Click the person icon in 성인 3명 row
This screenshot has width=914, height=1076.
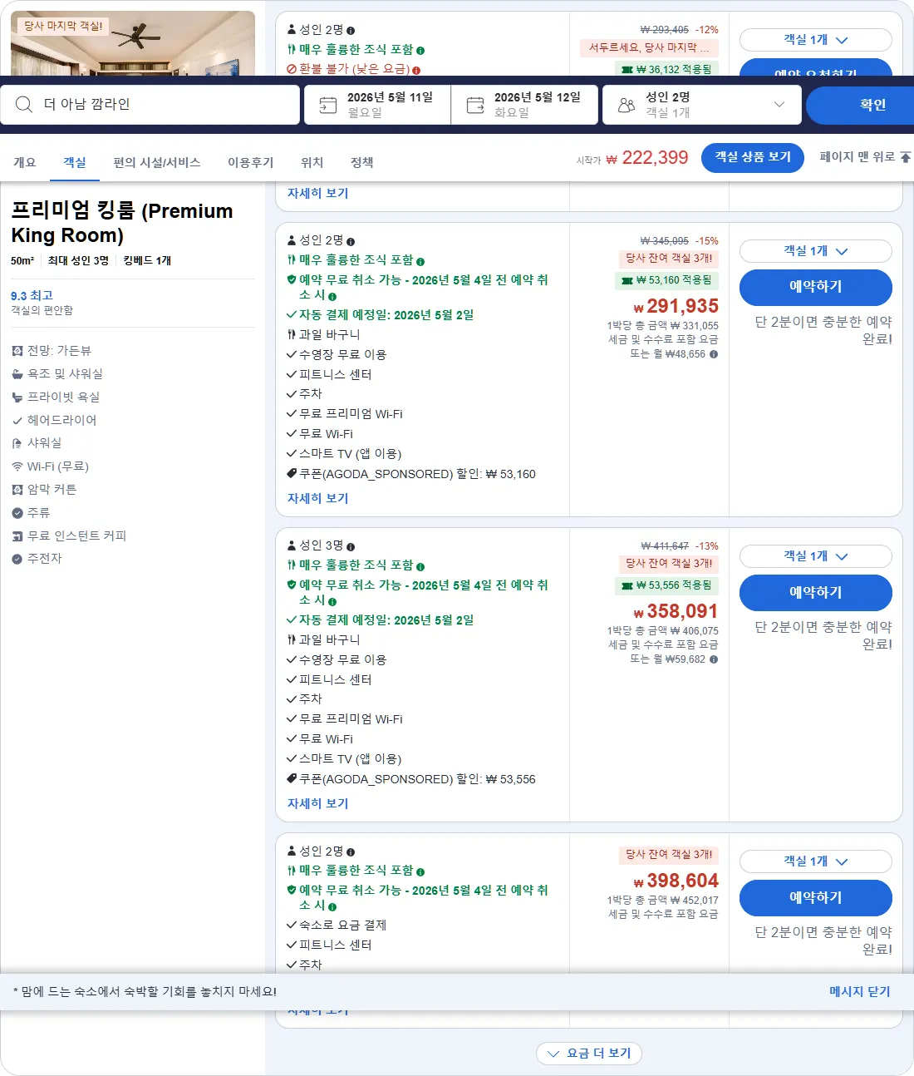[292, 545]
